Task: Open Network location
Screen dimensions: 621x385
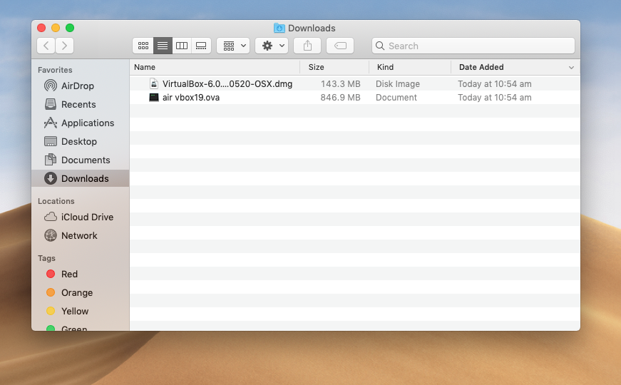Action: pos(79,235)
